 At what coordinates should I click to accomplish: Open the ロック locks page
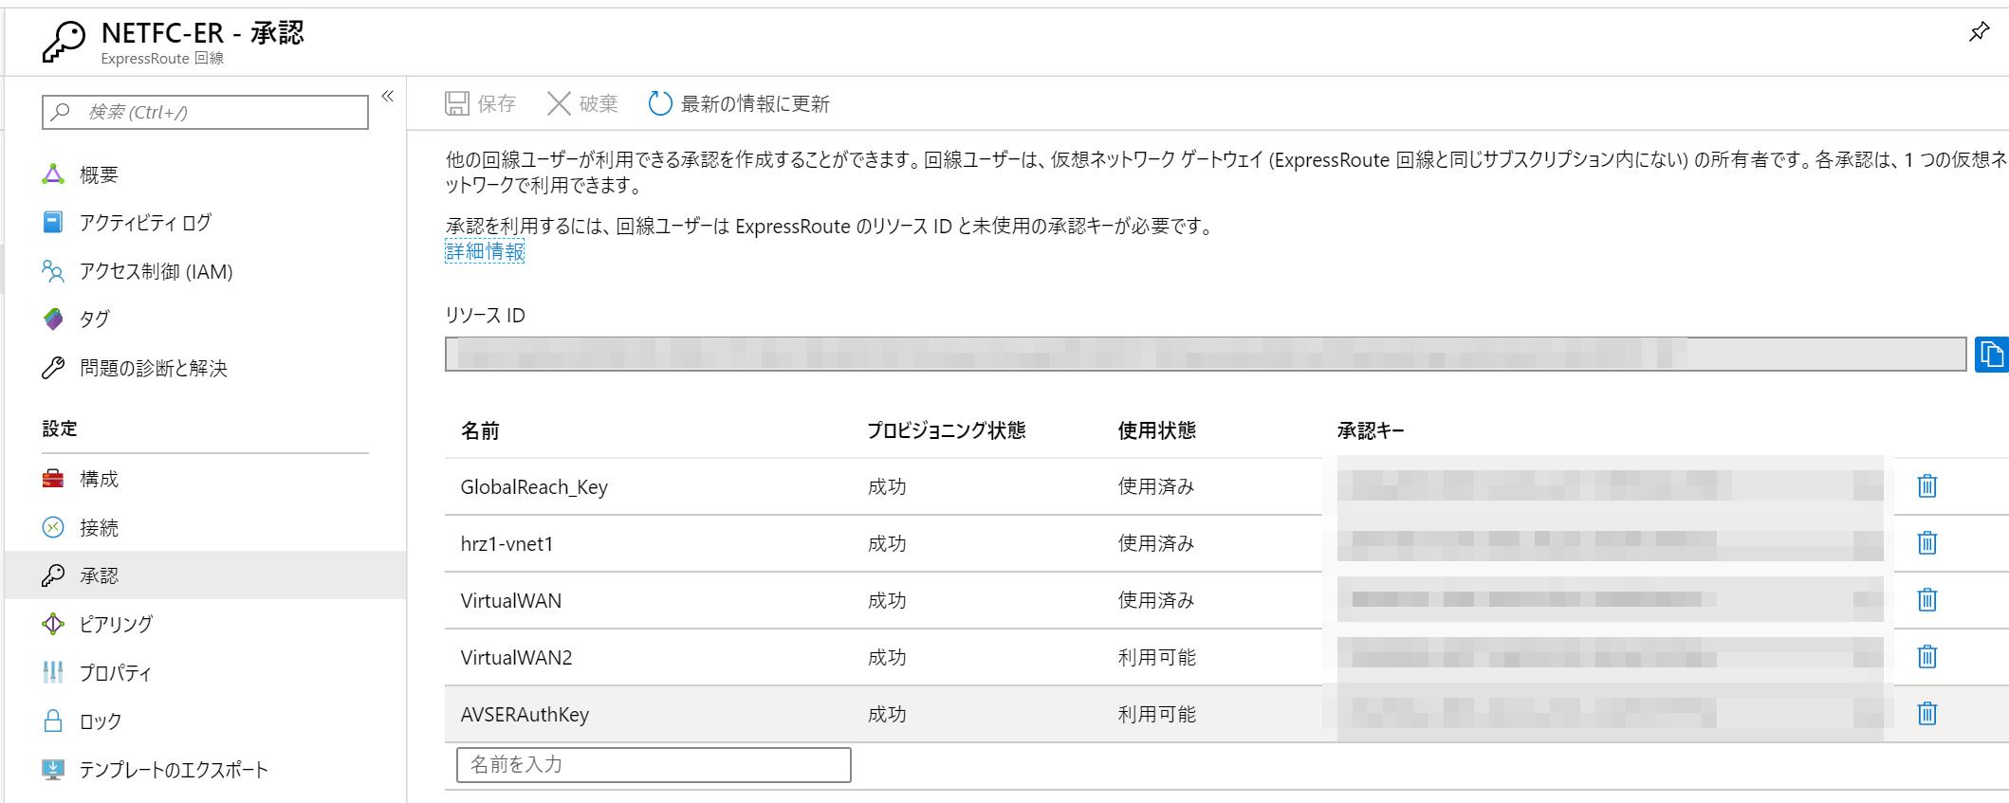point(101,721)
